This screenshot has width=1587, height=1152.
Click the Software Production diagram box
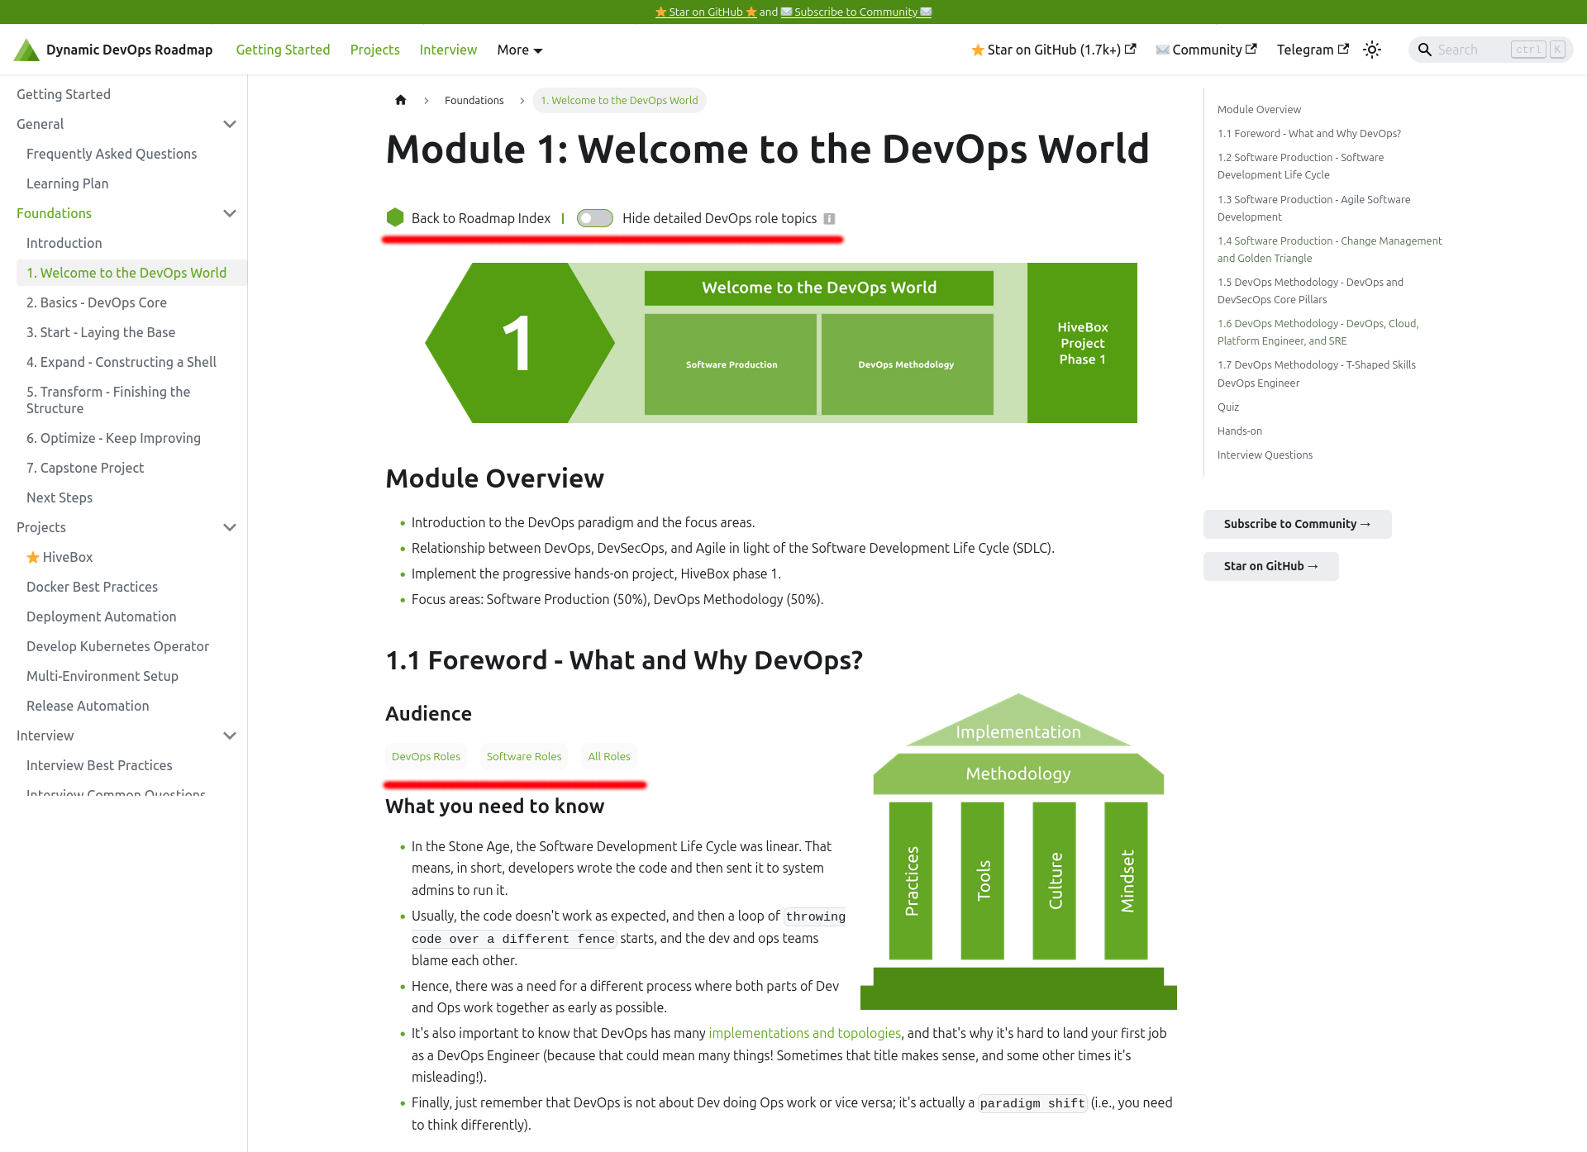click(731, 364)
